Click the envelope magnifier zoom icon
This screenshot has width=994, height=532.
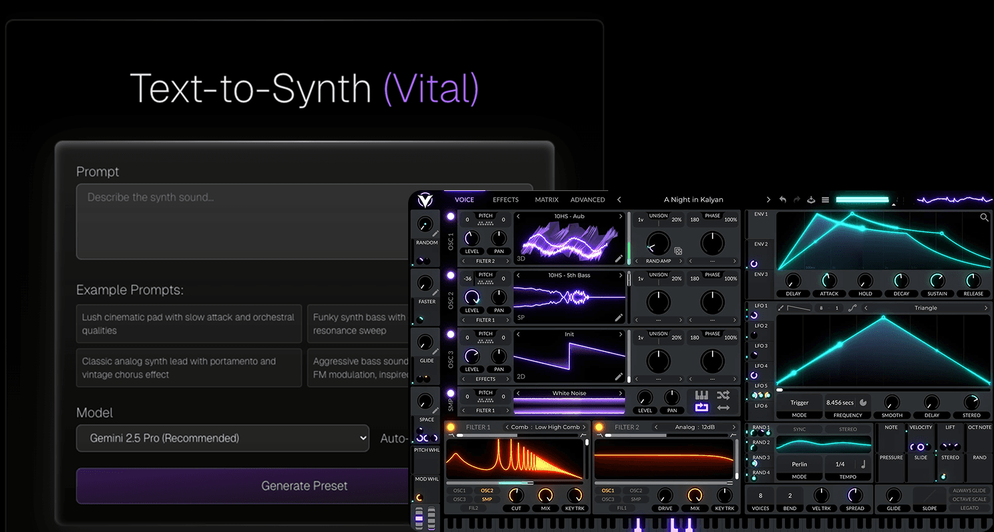pyautogui.click(x=984, y=218)
